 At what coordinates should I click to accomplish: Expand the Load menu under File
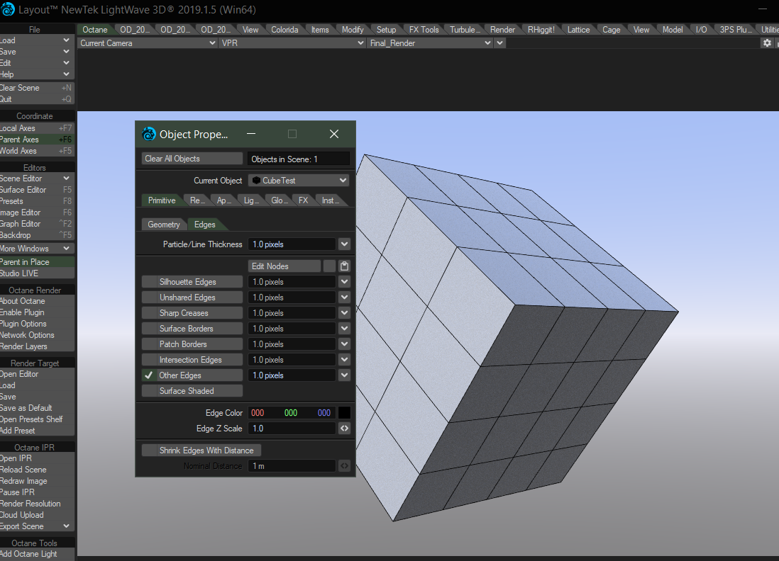pyautogui.click(x=37, y=40)
